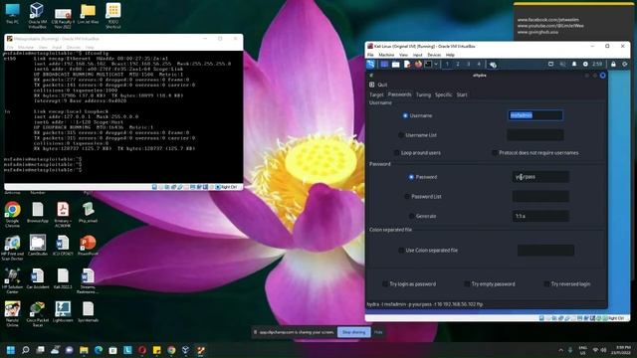Image resolution: width=637 pixels, height=358 pixels.
Task: Open the PowerPoint desktop shortcut
Action: point(88,246)
